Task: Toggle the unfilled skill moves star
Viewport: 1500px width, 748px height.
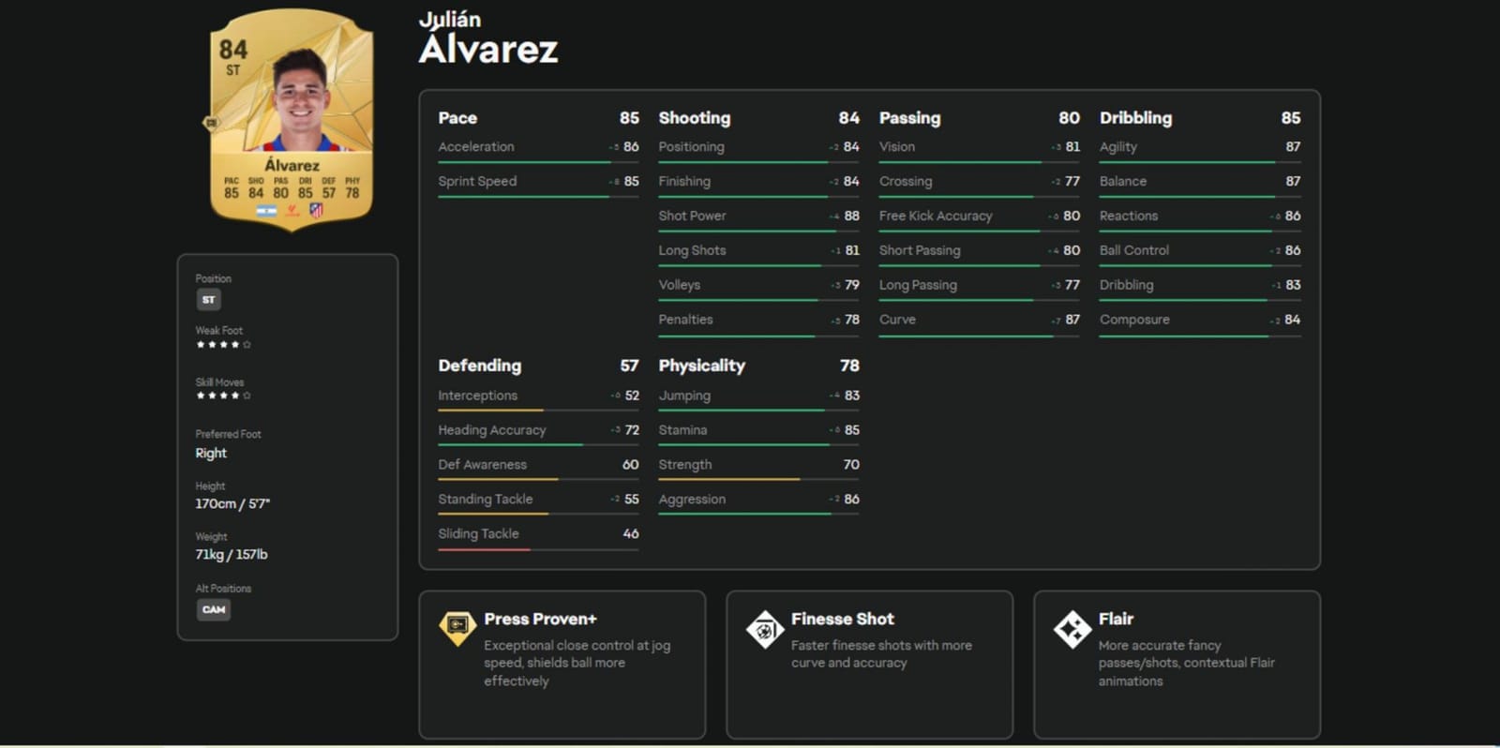Action: point(247,396)
